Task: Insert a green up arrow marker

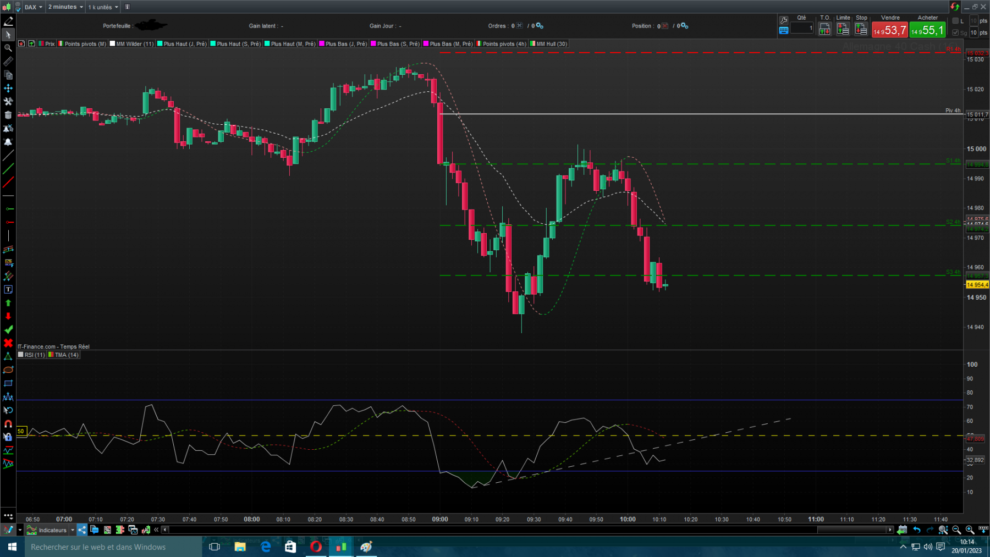Action: (x=8, y=303)
